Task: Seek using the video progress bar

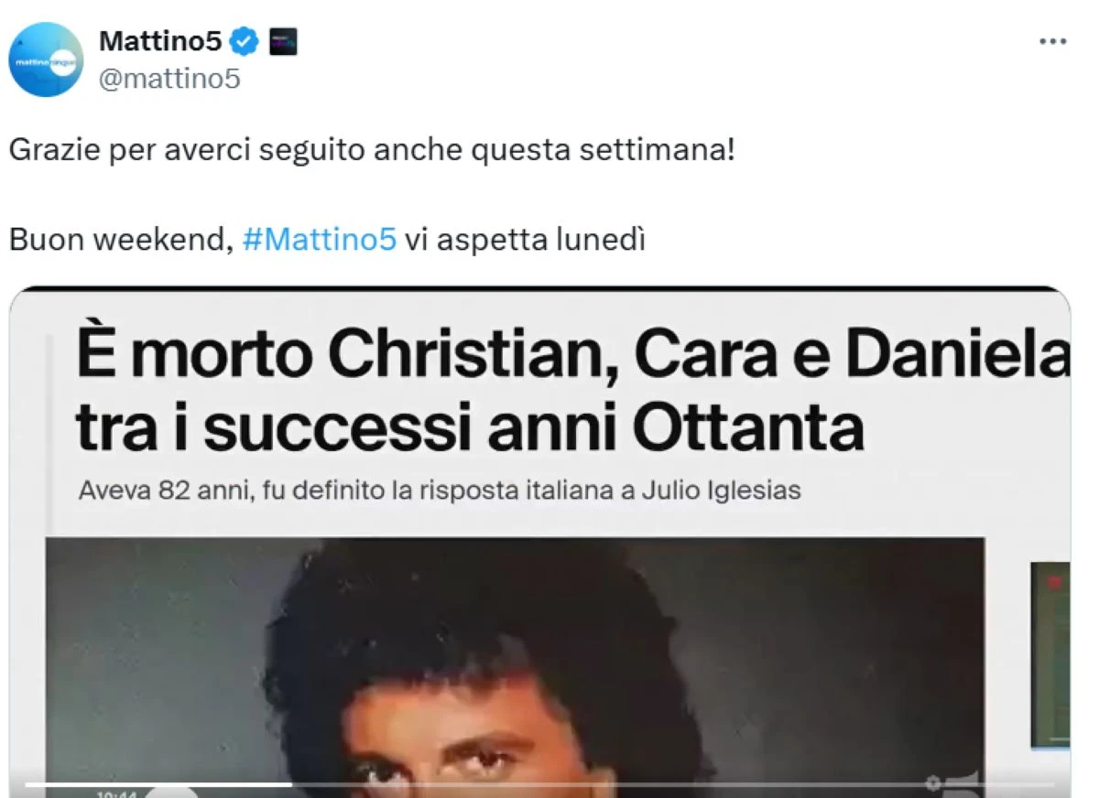Action: click(540, 783)
